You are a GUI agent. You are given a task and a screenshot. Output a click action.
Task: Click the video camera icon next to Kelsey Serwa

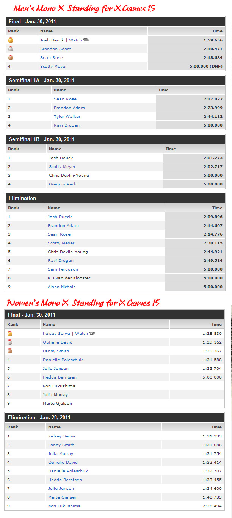click(92, 333)
